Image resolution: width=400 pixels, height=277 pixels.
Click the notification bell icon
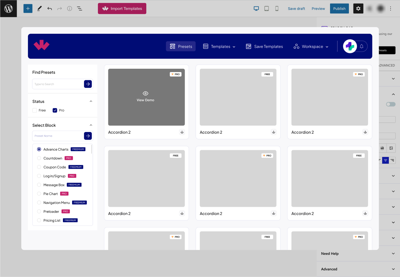[361, 47]
